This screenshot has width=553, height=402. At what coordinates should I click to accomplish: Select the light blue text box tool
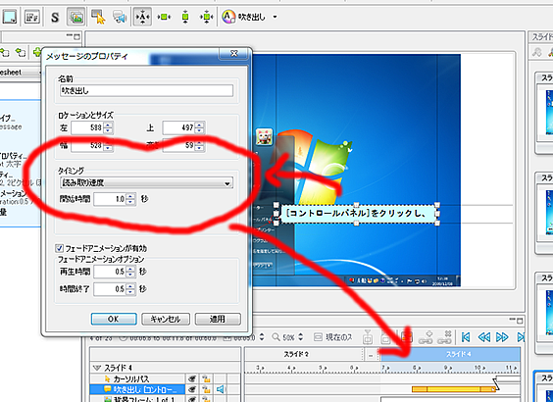click(10, 17)
